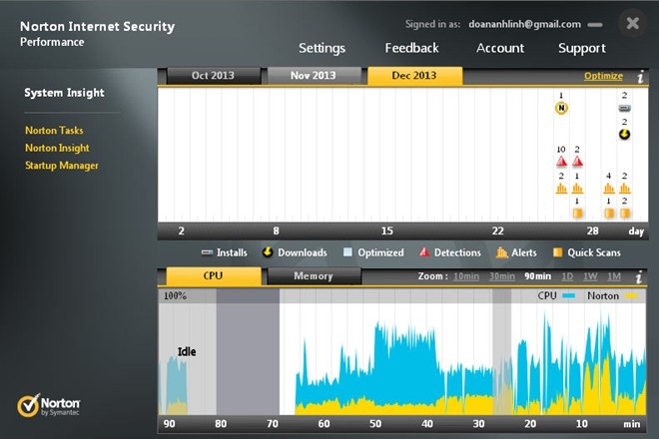Open the Account menu

click(500, 48)
